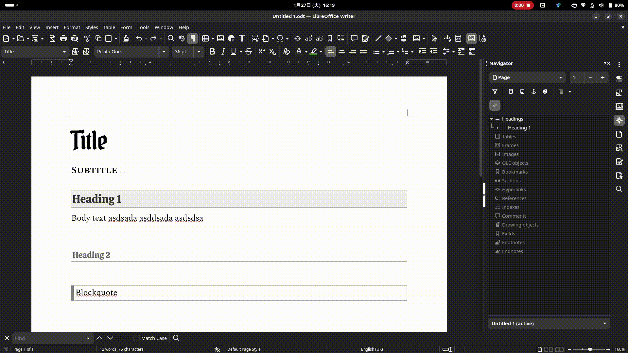The width and height of the screenshot is (628, 353).
Task: Toggle Italic formatting button
Action: click(223, 52)
